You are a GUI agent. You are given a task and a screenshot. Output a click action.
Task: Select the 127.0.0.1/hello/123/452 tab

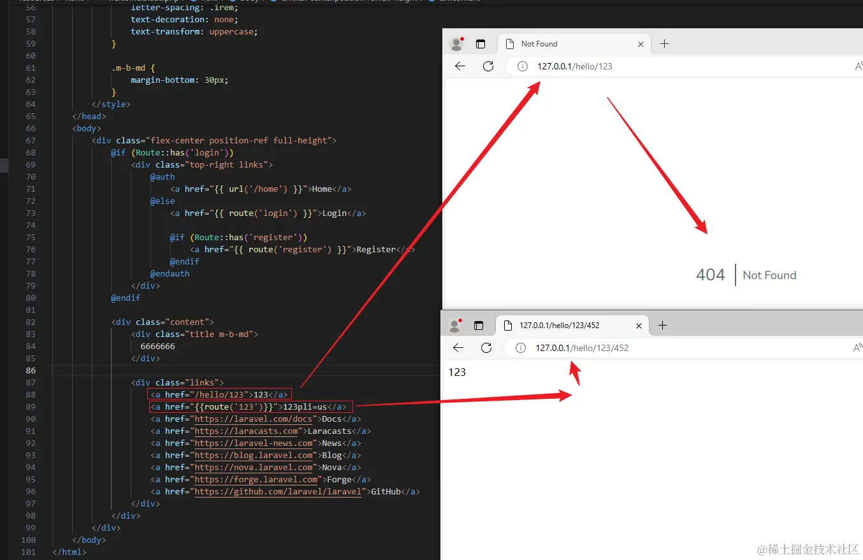tap(572, 326)
